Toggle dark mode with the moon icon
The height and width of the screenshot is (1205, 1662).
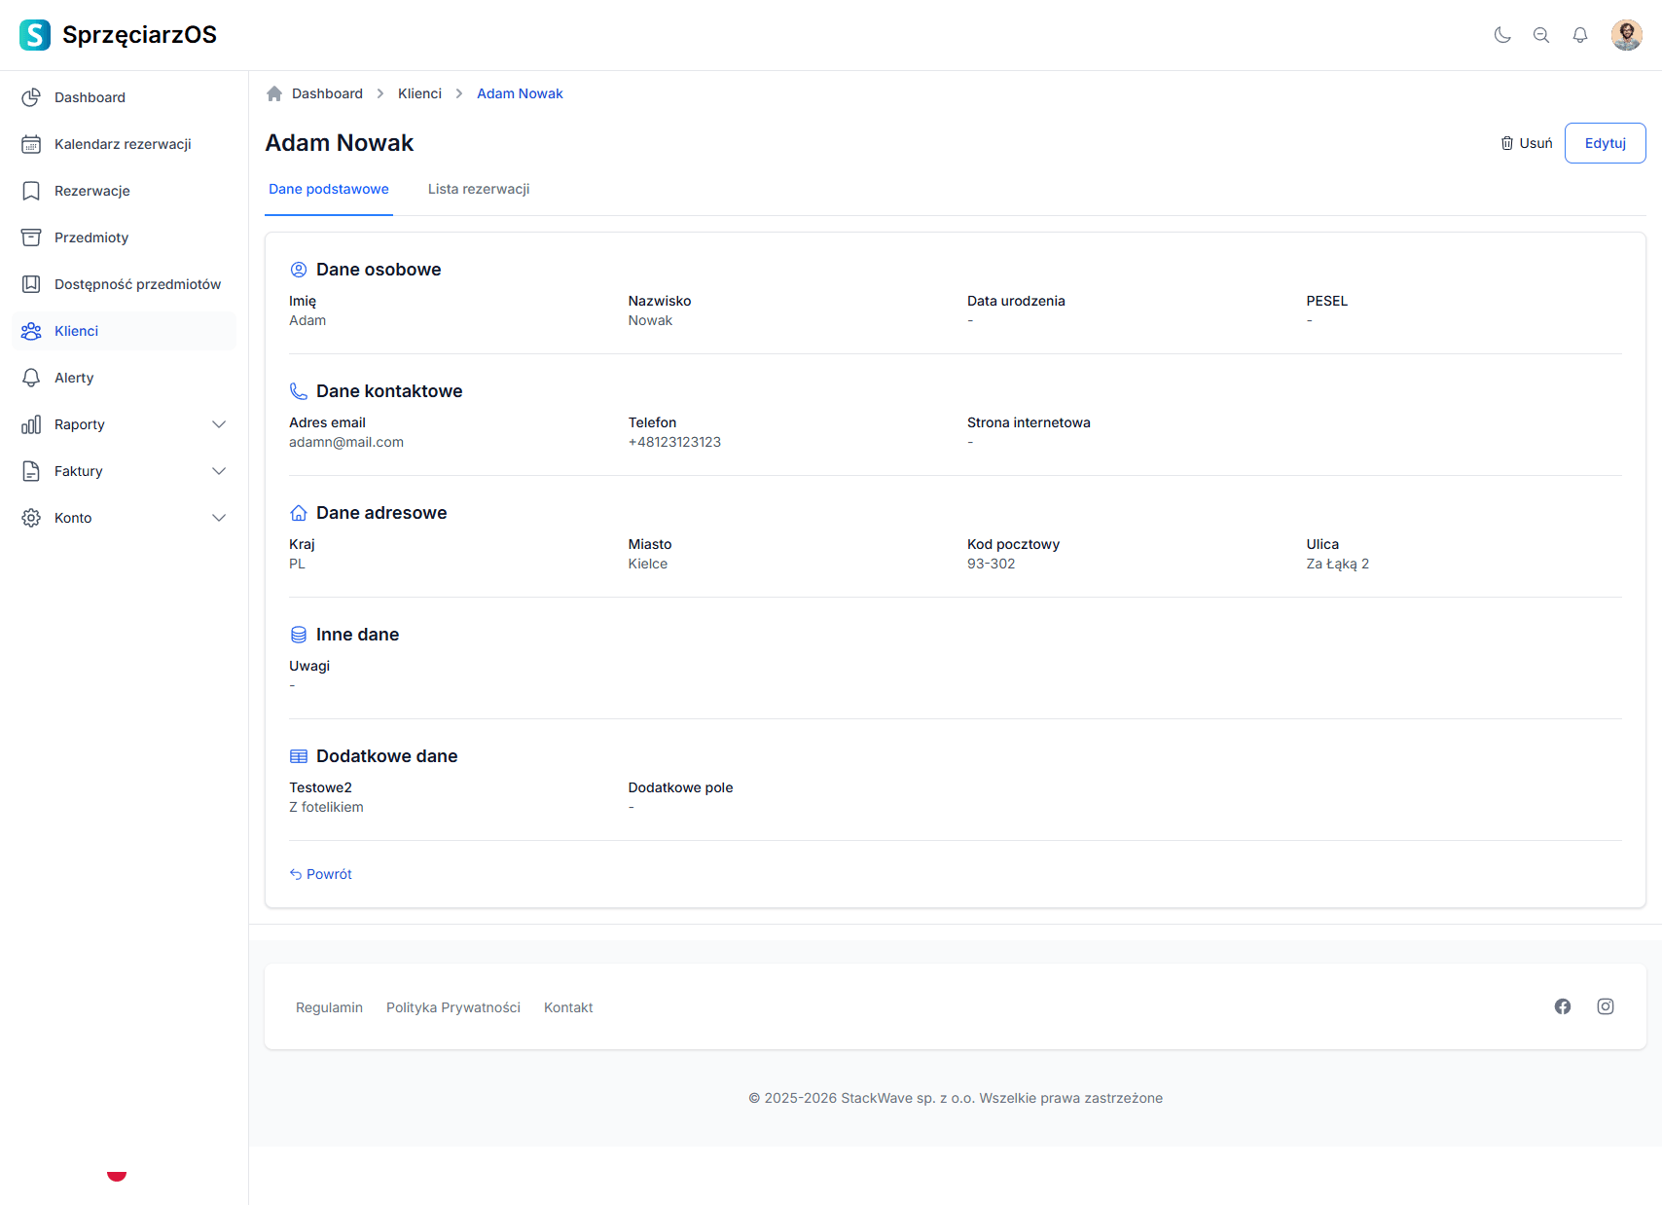tap(1502, 35)
